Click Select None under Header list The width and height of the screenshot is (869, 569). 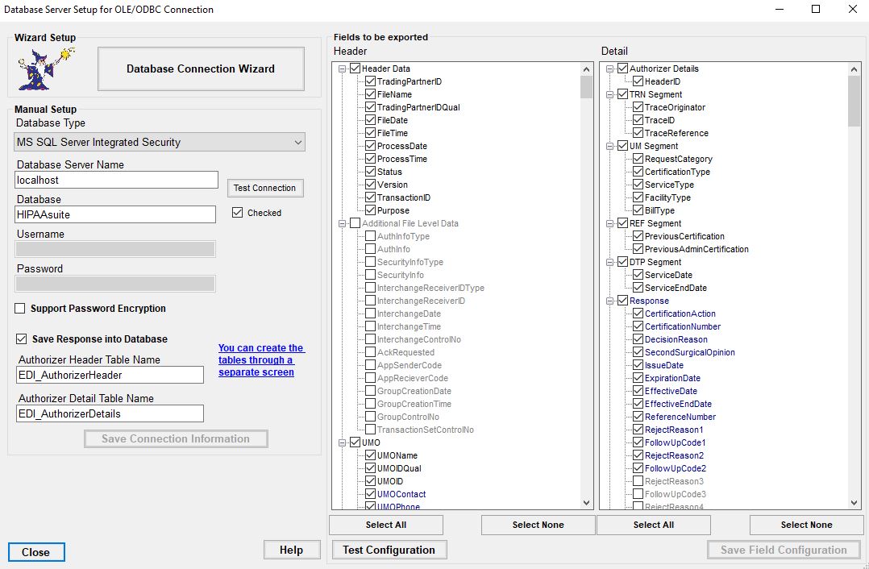pos(538,525)
